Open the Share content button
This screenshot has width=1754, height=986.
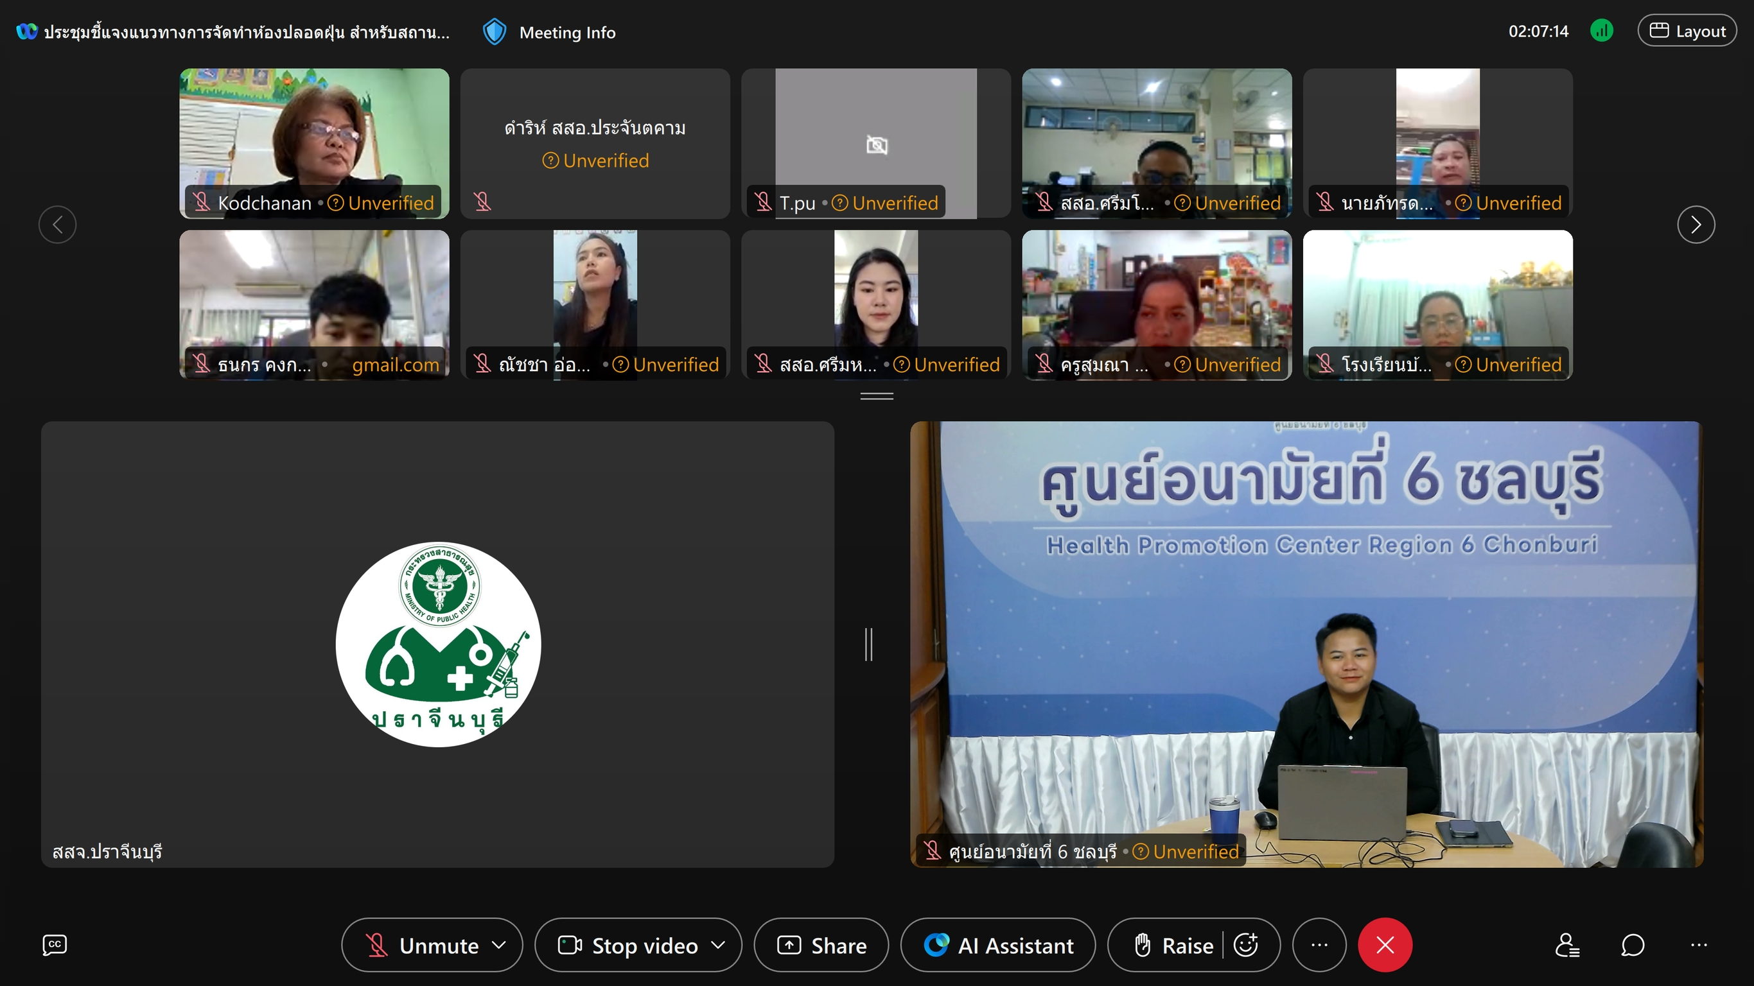(x=821, y=944)
